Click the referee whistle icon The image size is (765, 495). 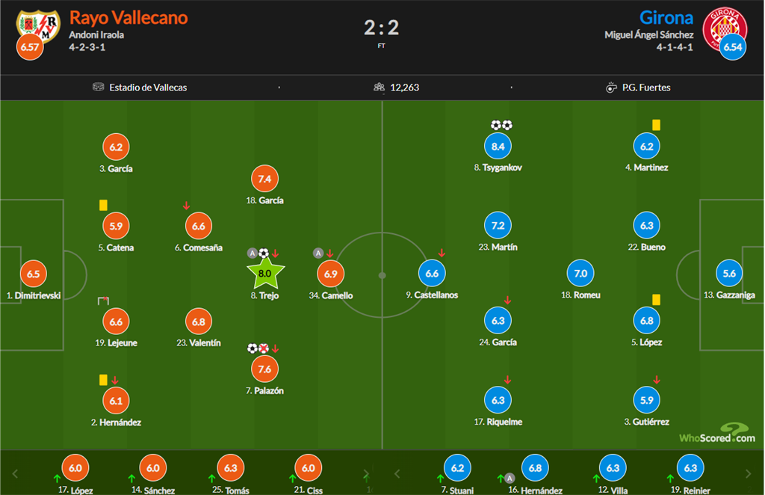click(612, 87)
